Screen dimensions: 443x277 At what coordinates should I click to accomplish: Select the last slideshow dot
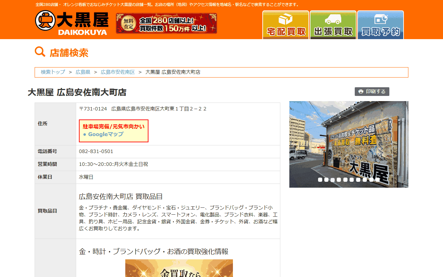point(378,180)
